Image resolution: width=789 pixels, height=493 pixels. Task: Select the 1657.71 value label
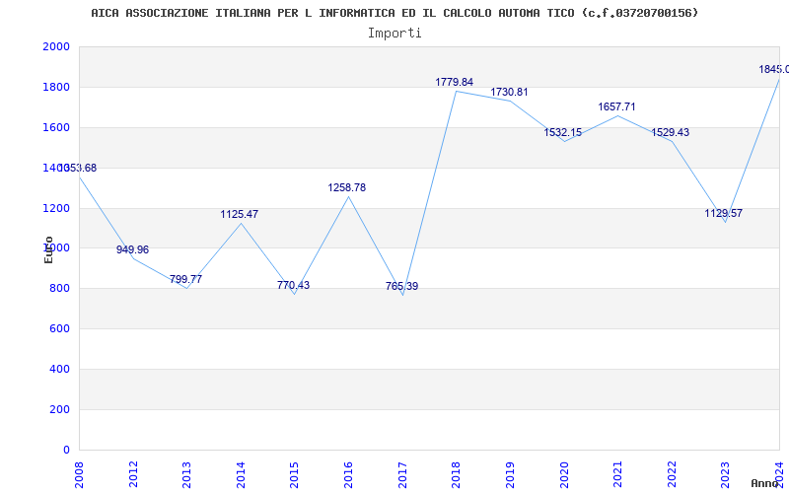pos(616,106)
